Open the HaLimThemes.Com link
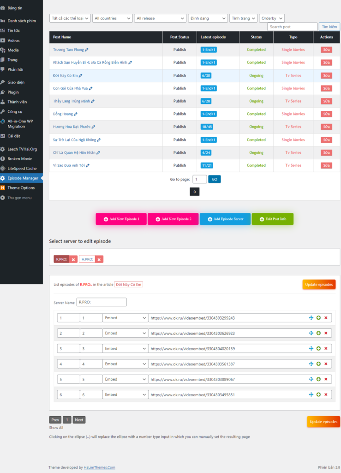Viewport: 341px width, 473px height. click(x=99, y=467)
